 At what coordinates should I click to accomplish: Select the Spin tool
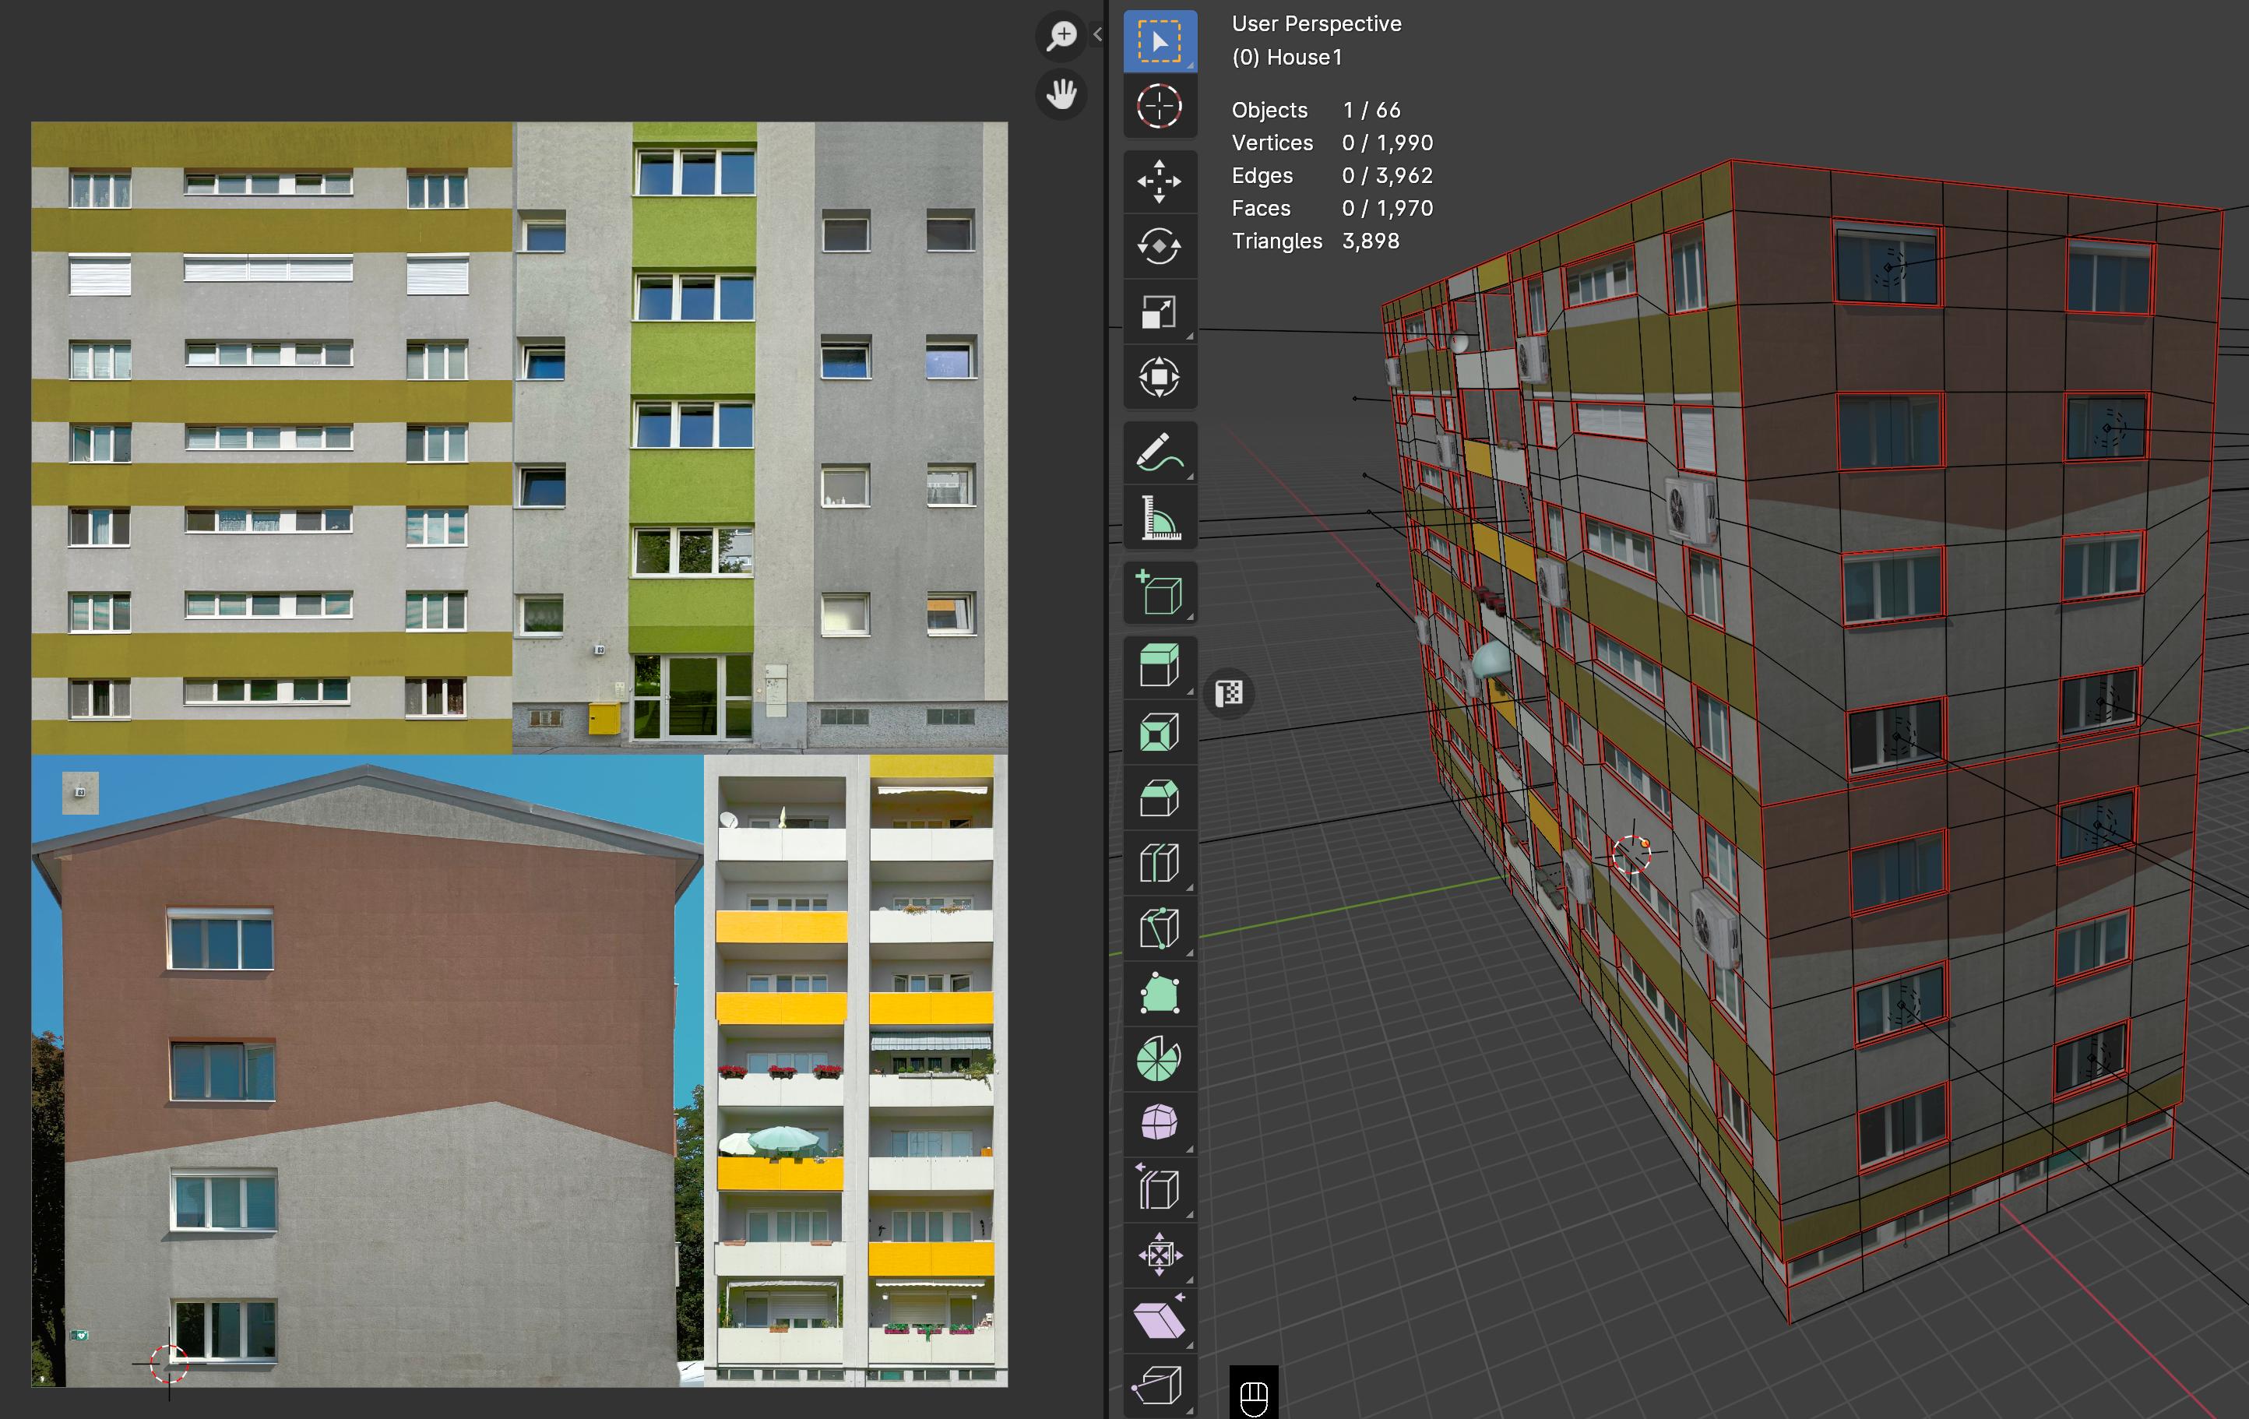point(1159,1059)
